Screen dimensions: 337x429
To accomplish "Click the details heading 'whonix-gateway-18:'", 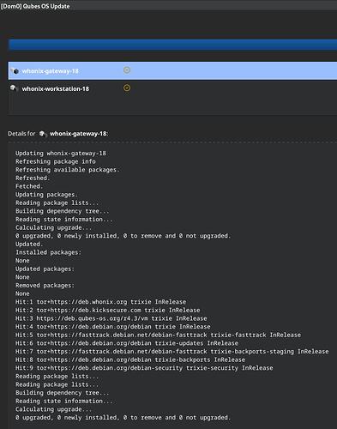I will [x=79, y=134].
